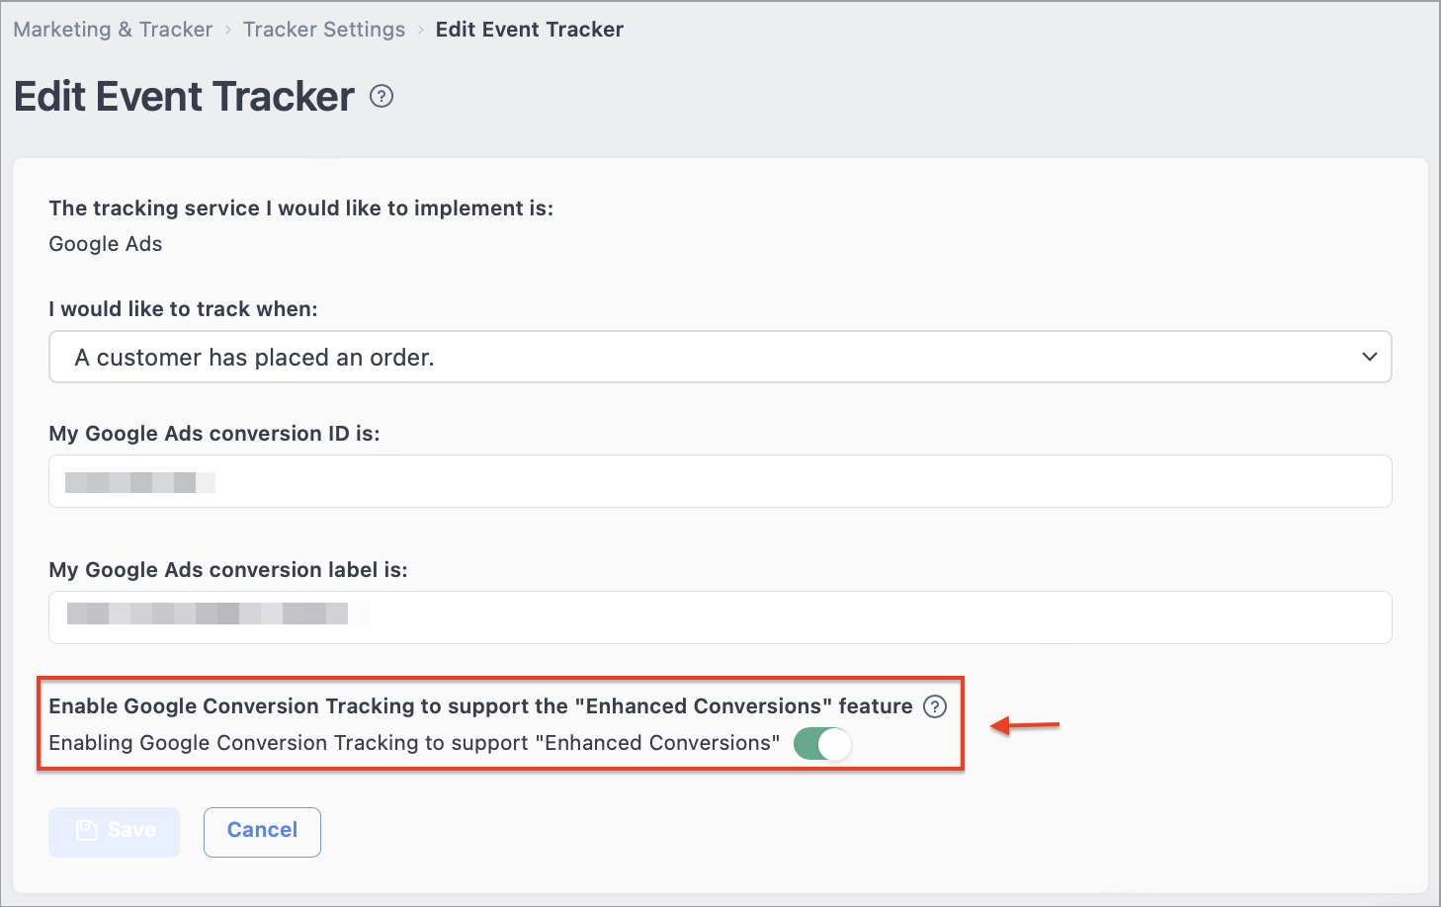
Task: Click floppy disk icon on Save button
Action: pos(87,830)
